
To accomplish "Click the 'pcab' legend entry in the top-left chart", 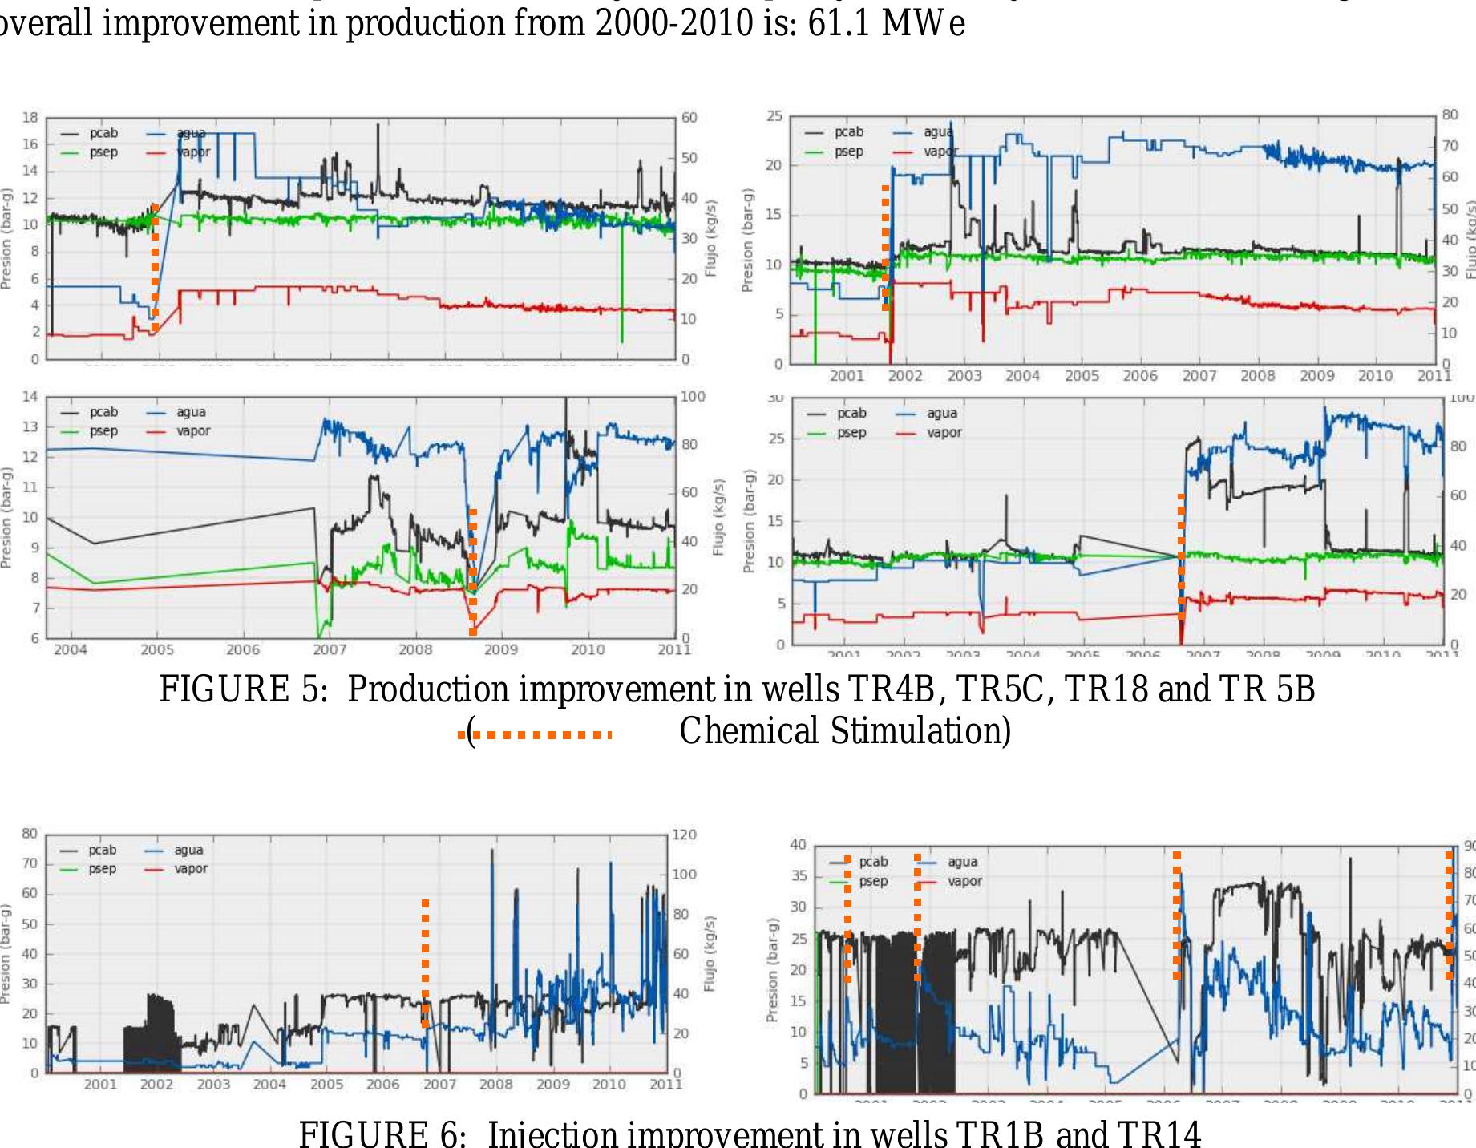I will click(103, 133).
